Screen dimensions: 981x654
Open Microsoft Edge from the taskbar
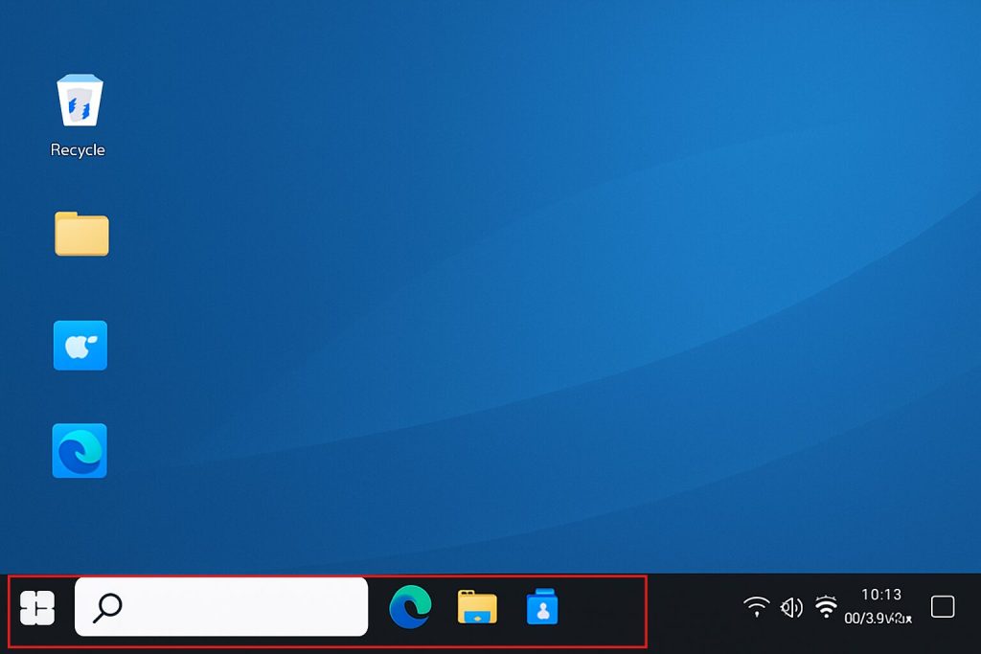[x=410, y=607]
